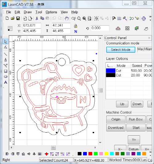The height and width of the screenshot is (164, 154).
Task: Click the layered sheets icon
Action: pos(136,28)
